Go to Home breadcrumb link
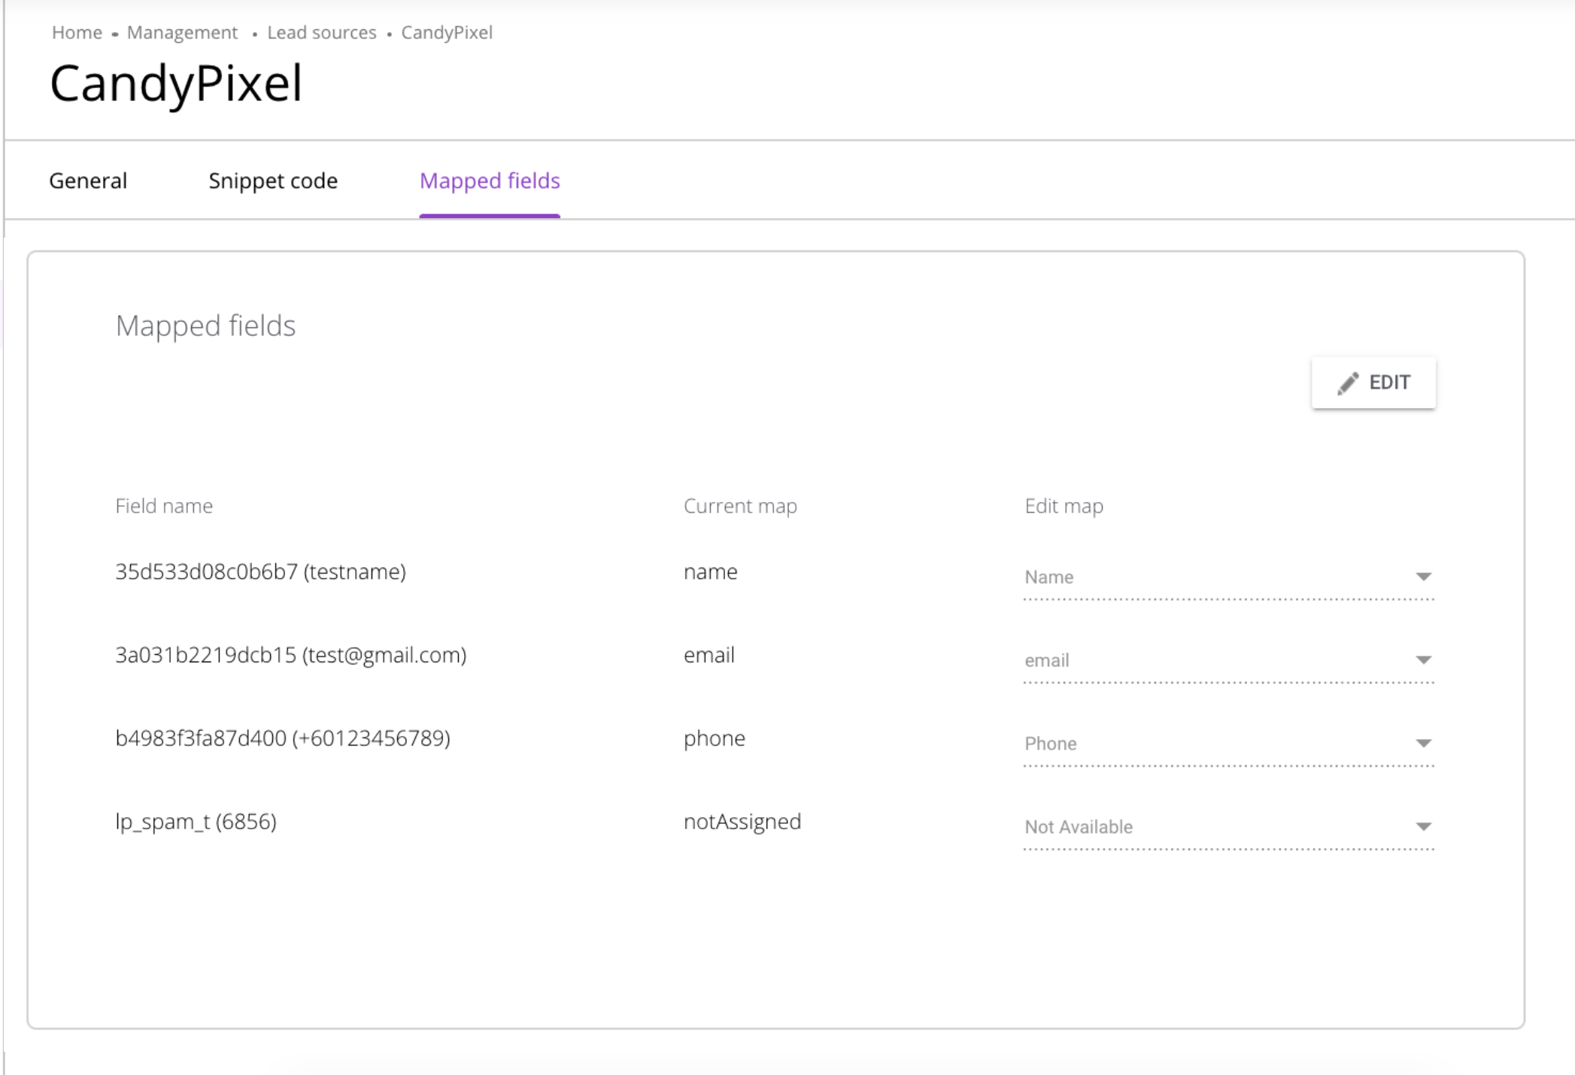The height and width of the screenshot is (1075, 1575). (x=77, y=32)
